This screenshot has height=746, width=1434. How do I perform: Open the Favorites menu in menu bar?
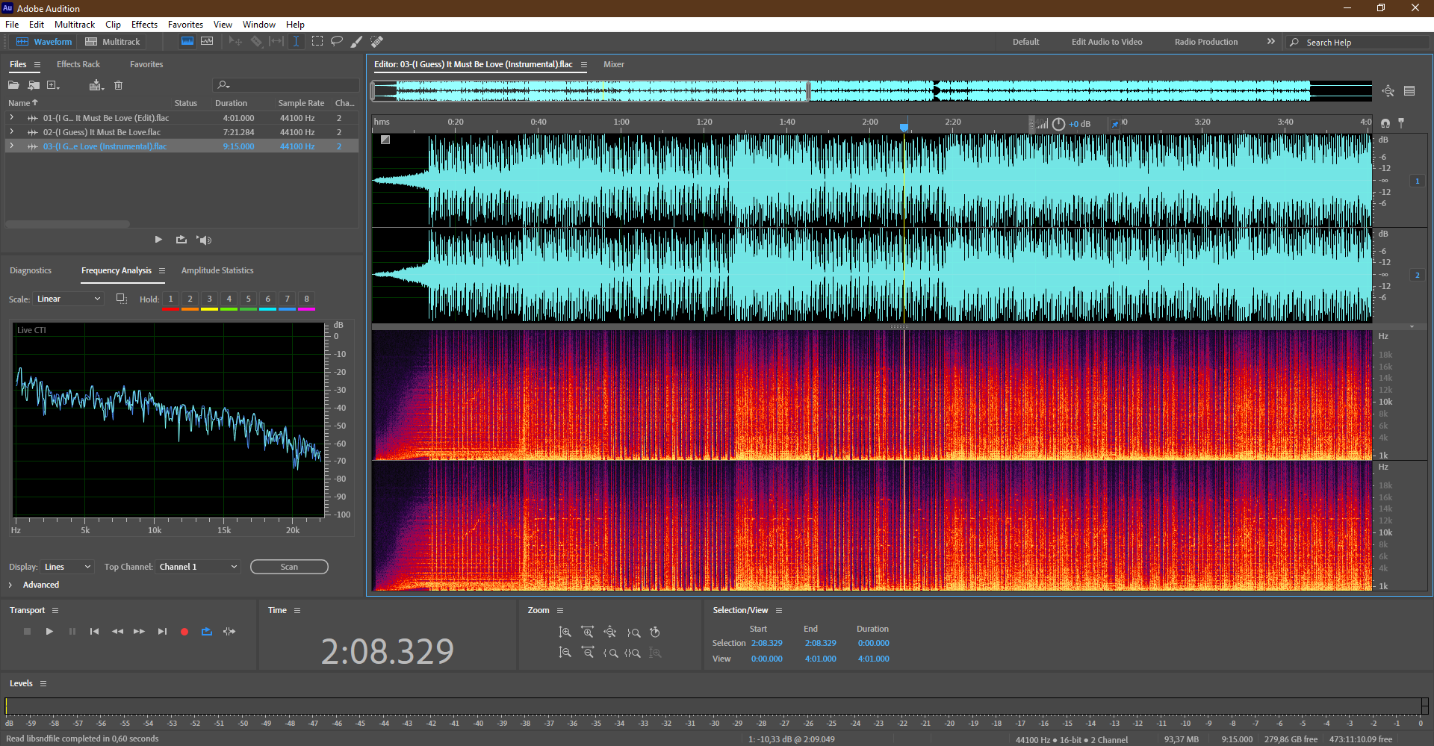point(185,25)
